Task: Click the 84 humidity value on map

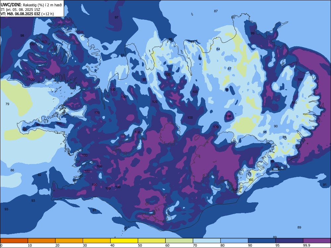Action: pos(218,49)
